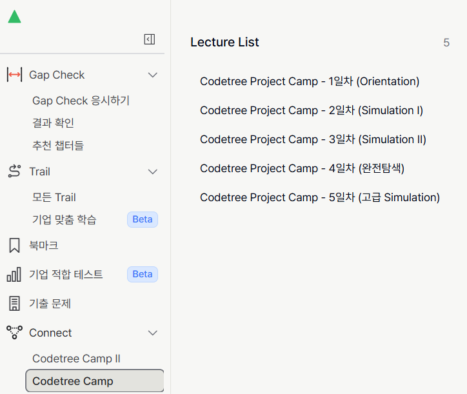
Task: Select the highlighted Codetree Camp item
Action: tap(95, 381)
